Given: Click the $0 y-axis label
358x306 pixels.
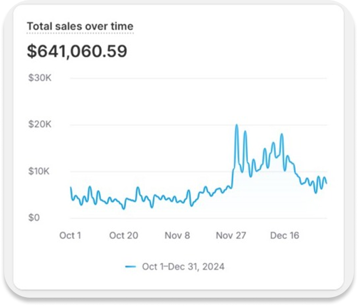Looking at the screenshot, I should pos(34,218).
